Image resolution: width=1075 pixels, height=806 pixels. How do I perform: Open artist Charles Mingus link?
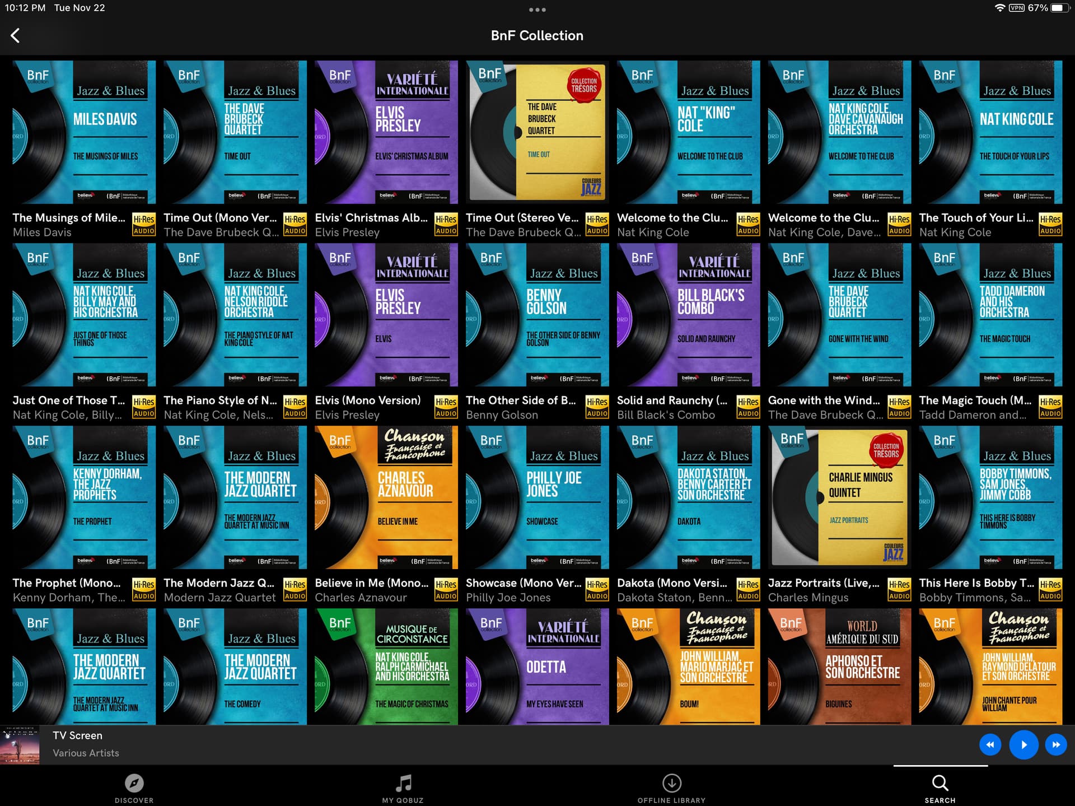[808, 598]
